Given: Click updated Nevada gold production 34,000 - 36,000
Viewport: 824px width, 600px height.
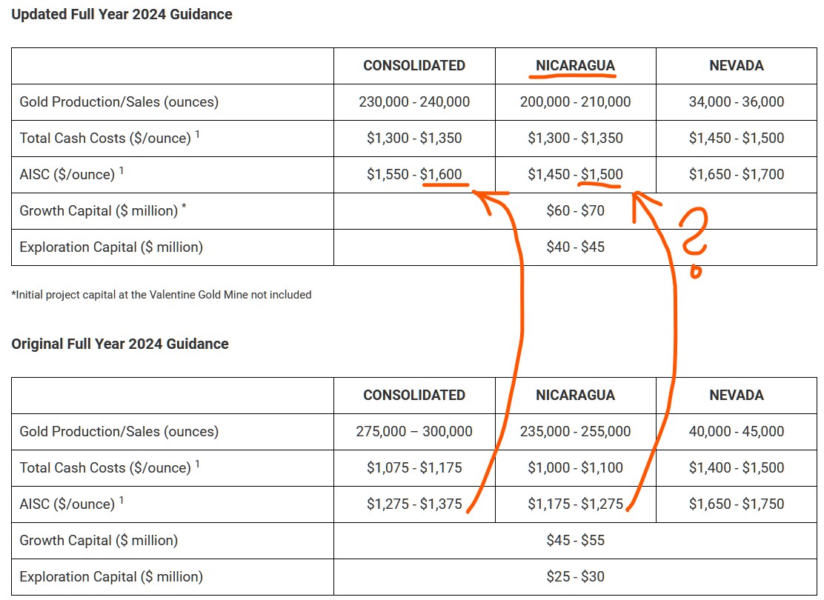Looking at the screenshot, I should [737, 102].
